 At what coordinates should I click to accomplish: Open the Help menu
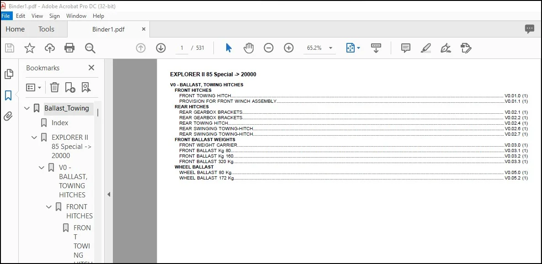(x=98, y=16)
